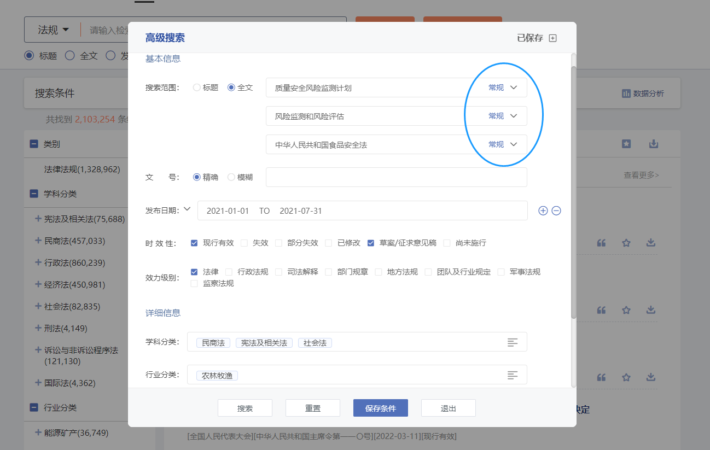Image resolution: width=710 pixels, height=450 pixels.
Task: Select 标题 search scope radio
Action: [197, 87]
